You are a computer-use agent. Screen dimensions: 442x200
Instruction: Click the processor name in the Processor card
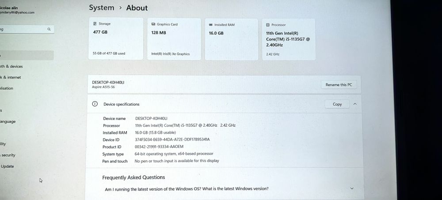click(288, 39)
